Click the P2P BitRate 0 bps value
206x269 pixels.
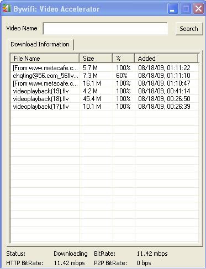pyautogui.click(x=144, y=263)
